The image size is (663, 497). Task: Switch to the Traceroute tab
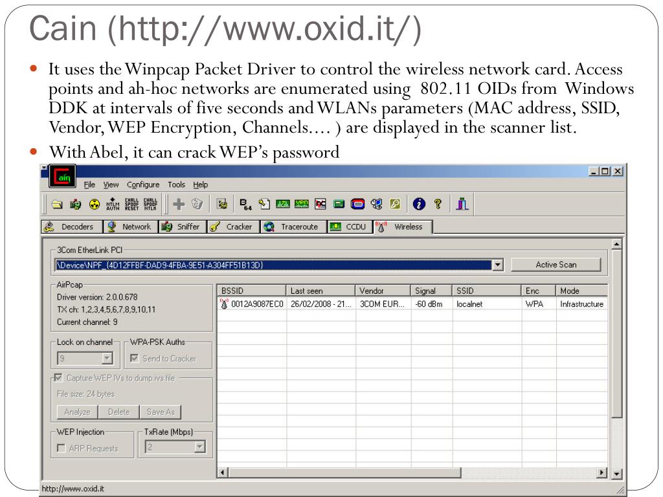click(293, 226)
